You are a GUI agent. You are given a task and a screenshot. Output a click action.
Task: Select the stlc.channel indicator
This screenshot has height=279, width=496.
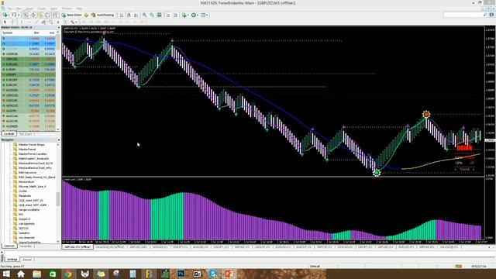(x=26, y=238)
